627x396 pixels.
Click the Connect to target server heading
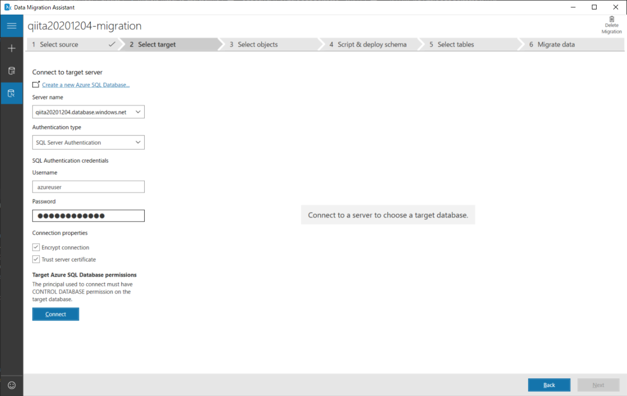point(67,72)
